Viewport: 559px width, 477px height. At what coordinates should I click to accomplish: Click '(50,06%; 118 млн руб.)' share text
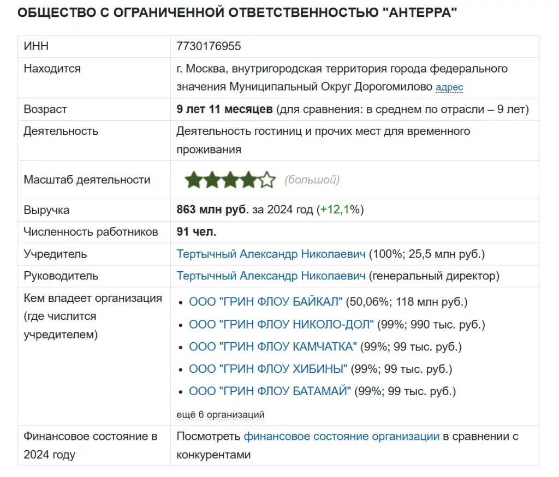coord(406,302)
